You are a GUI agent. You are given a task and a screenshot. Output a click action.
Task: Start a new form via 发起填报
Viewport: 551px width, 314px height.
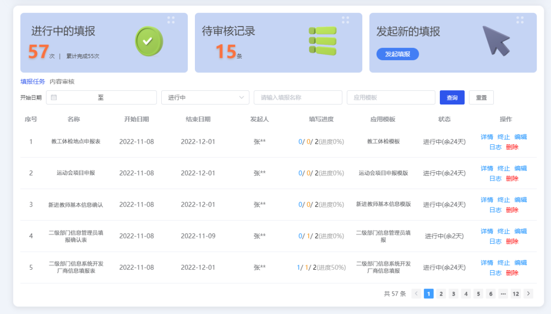(x=397, y=54)
